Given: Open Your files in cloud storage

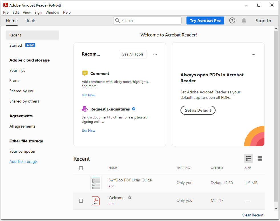Looking at the screenshot, I should coord(17,70).
